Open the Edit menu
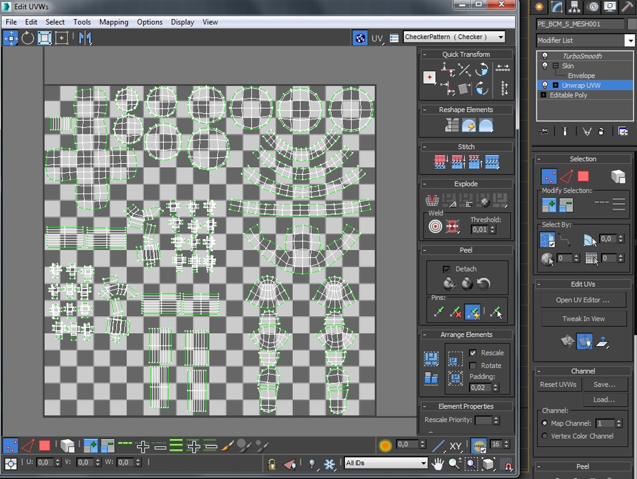 click(x=31, y=22)
